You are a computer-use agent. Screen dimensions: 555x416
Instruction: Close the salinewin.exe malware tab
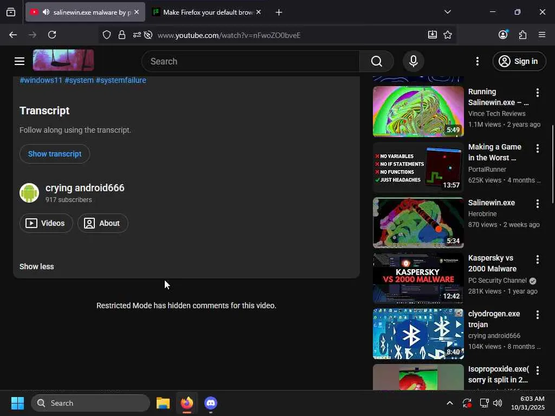click(137, 12)
